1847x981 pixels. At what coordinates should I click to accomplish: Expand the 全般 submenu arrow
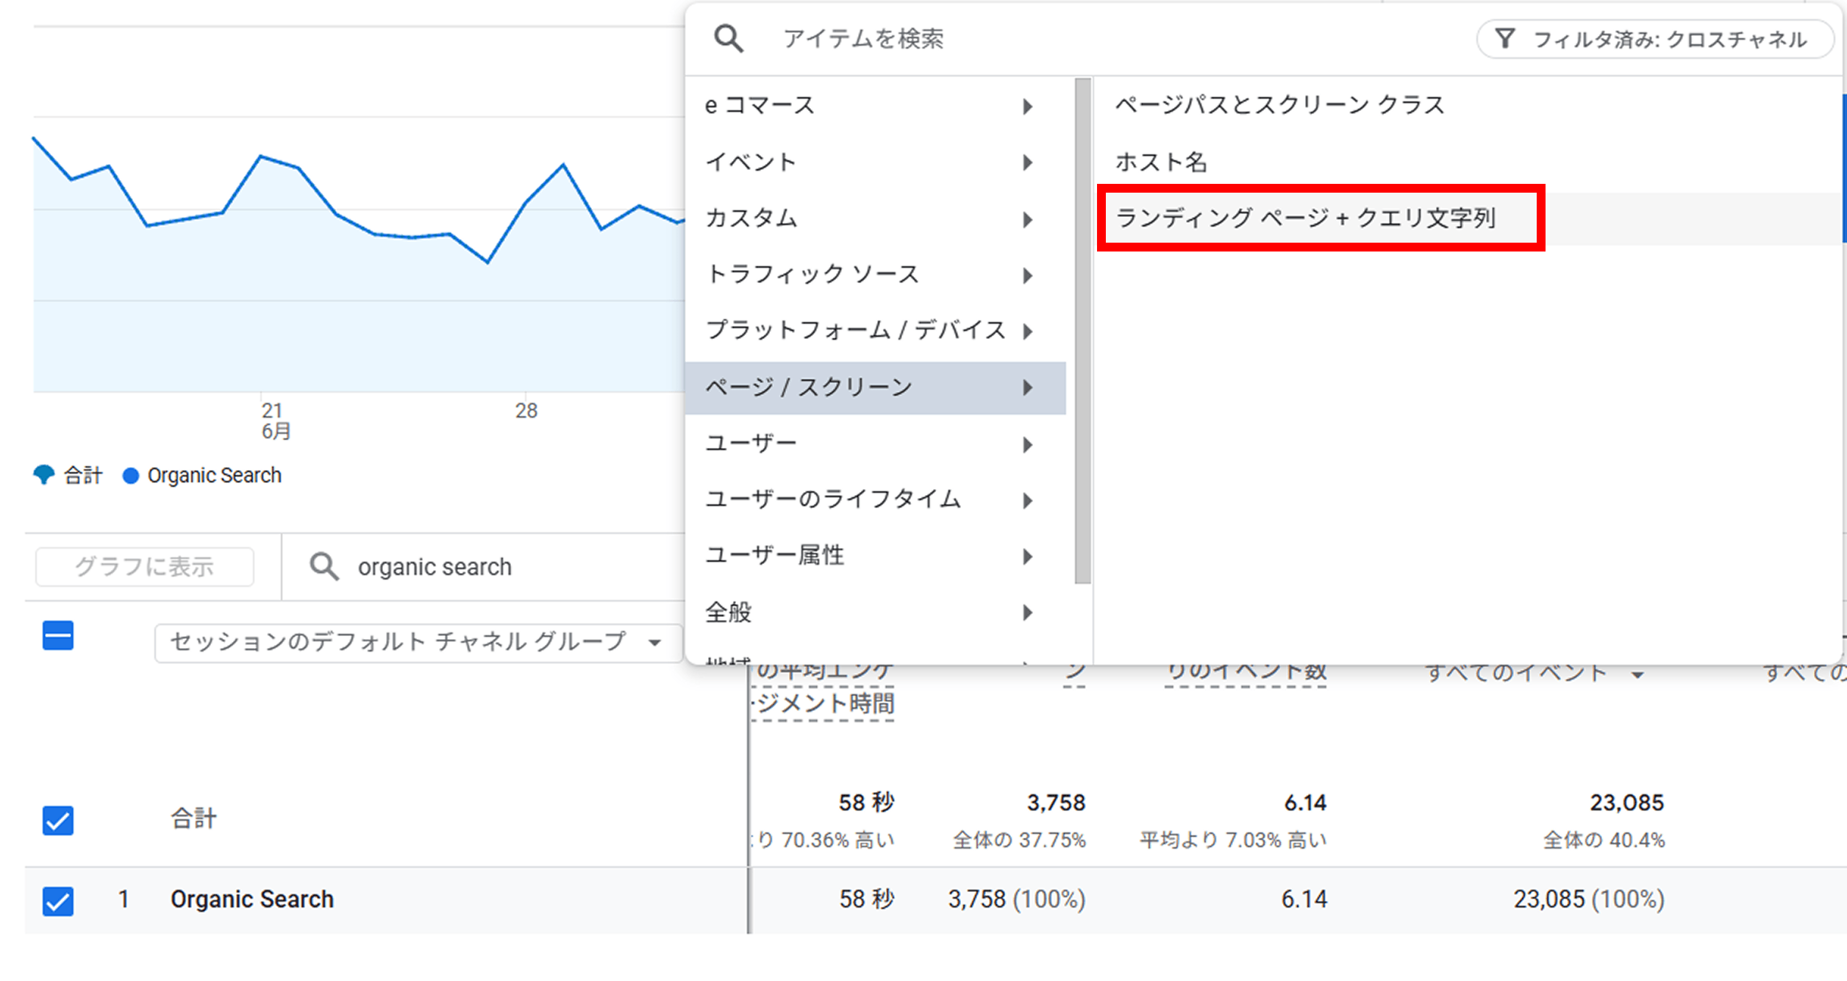click(x=1028, y=613)
